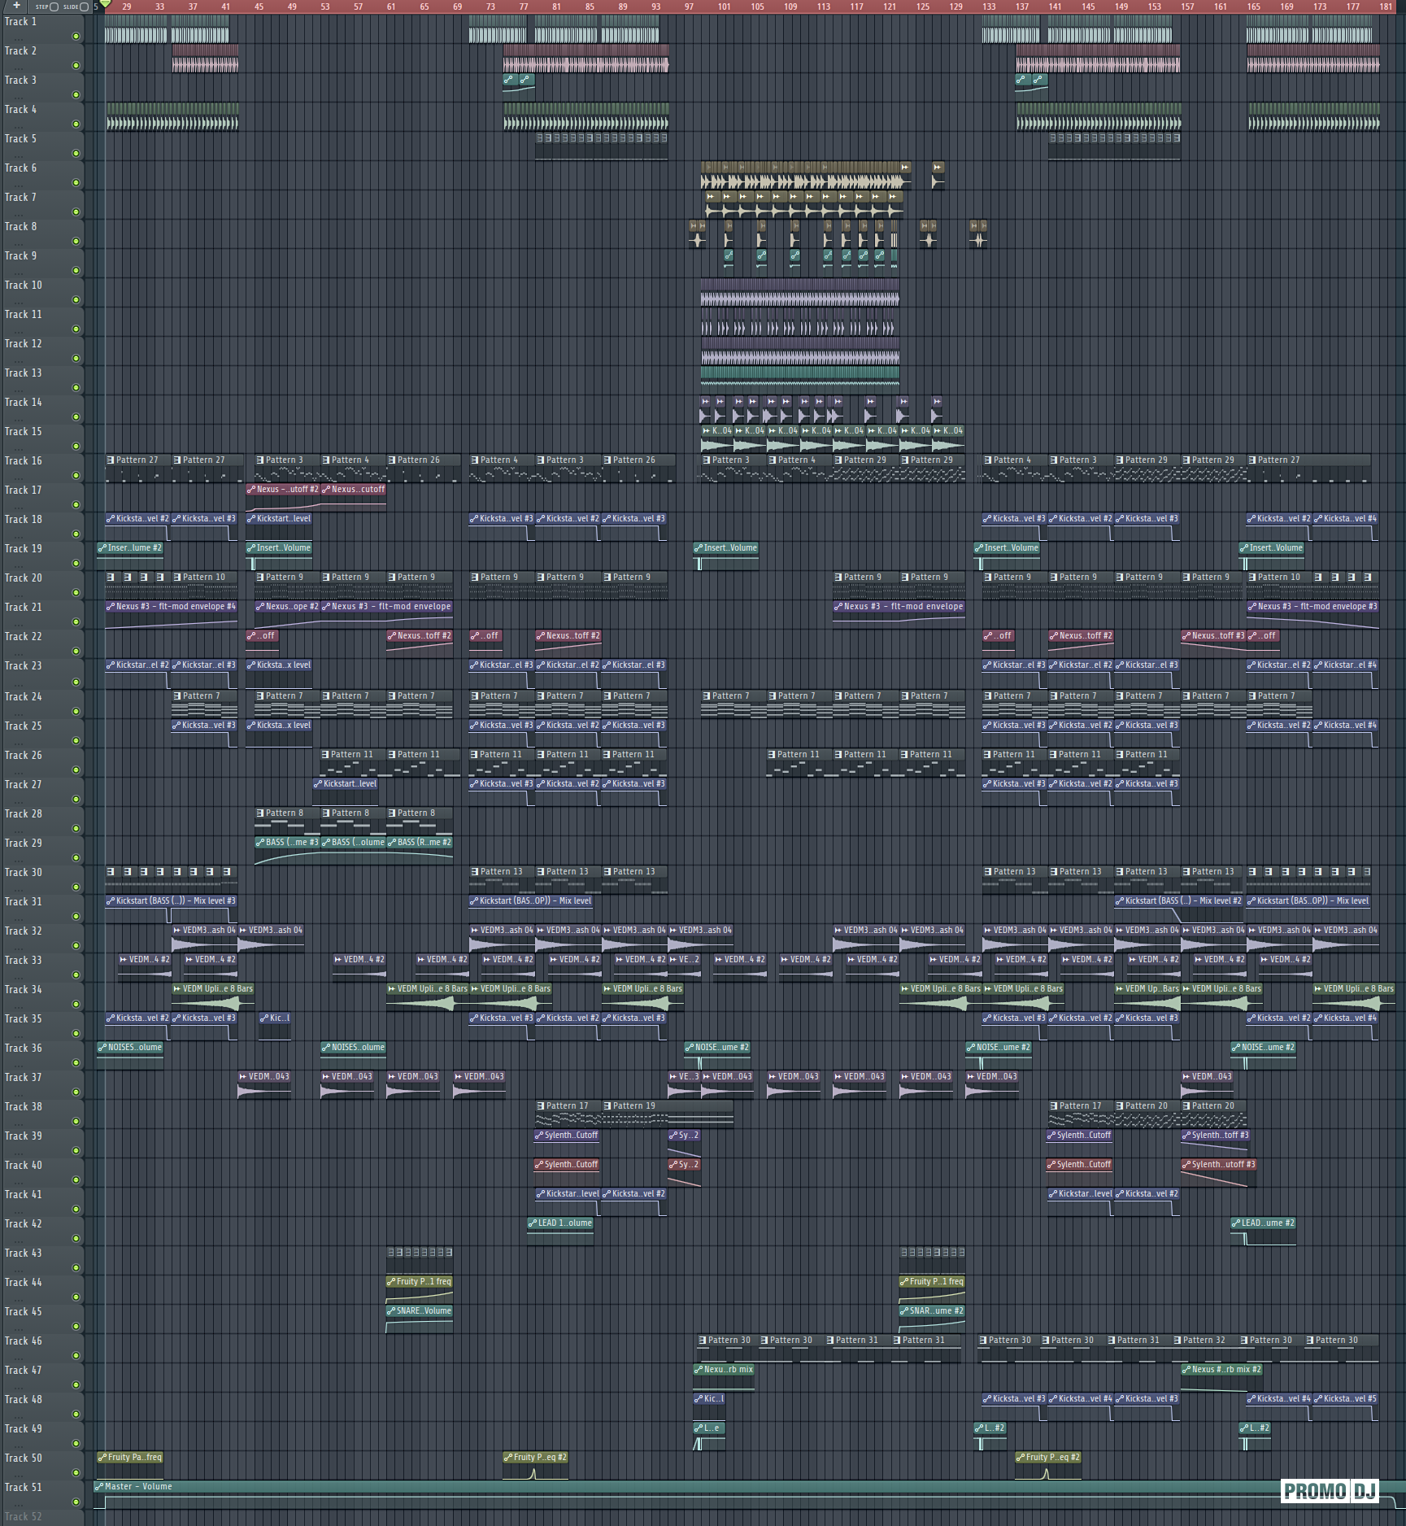Viewport: 1406px width, 1526px height.
Task: Select the Track 30 header label
Action: coord(24,872)
